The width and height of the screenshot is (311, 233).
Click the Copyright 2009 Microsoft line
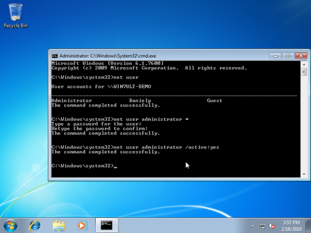point(149,68)
